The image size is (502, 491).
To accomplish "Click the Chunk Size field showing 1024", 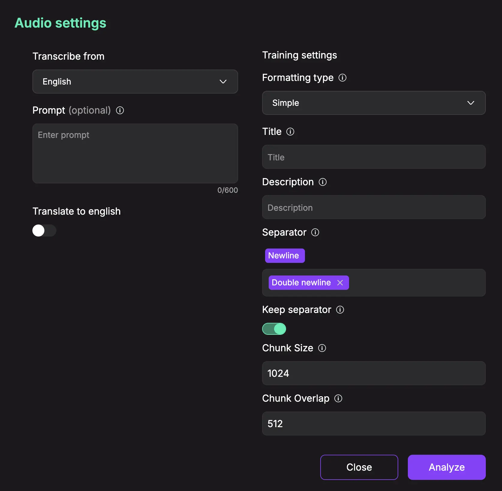I will point(374,373).
